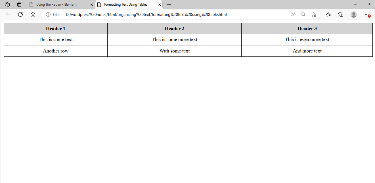The width and height of the screenshot is (375, 183).
Task: Click the 'Header 3' table heading
Action: tap(307, 28)
